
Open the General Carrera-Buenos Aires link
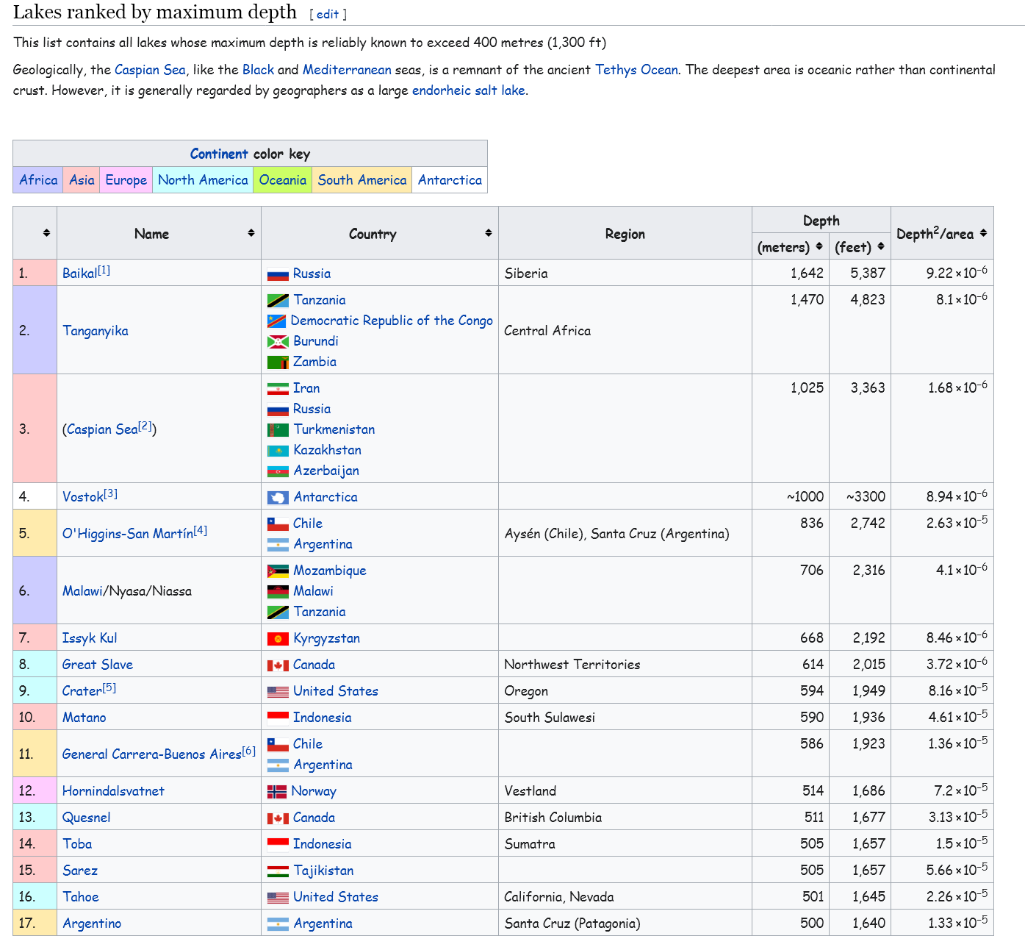click(x=151, y=754)
